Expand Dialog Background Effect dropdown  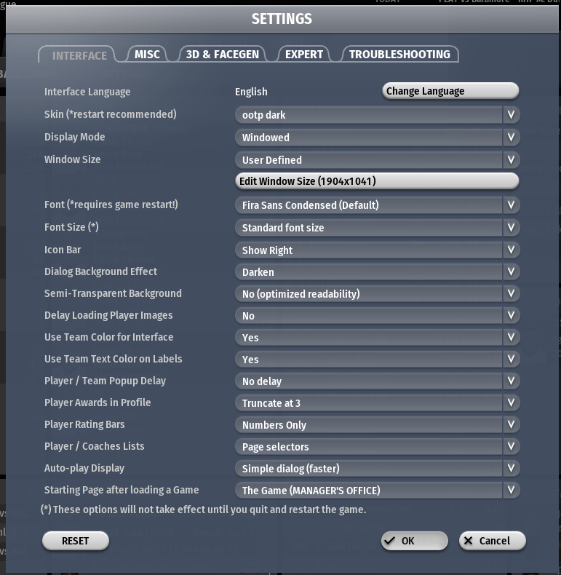(511, 272)
